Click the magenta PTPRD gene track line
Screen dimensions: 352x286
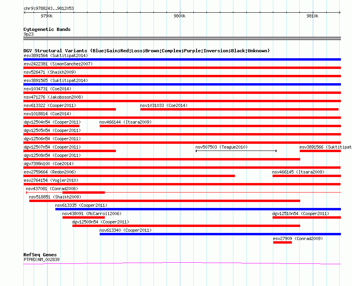tap(182, 263)
